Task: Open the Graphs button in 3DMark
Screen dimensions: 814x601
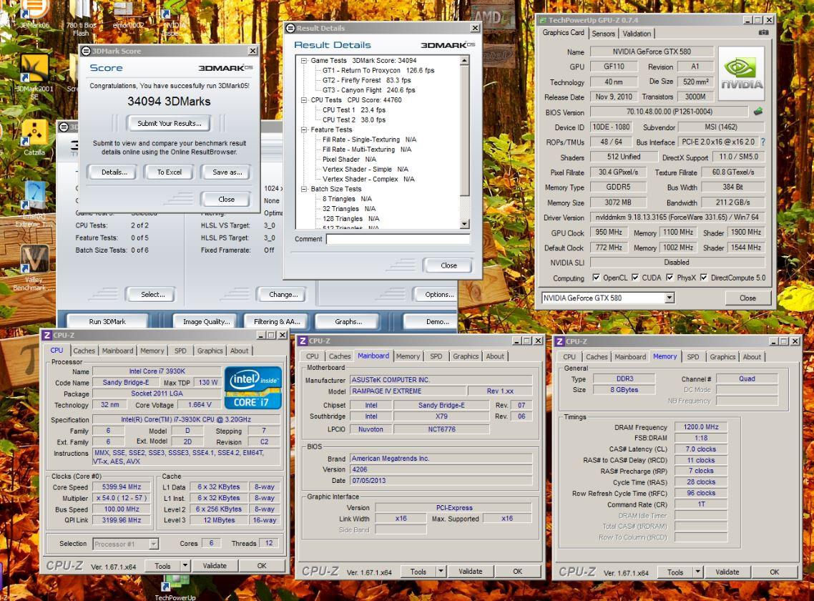Action: (x=348, y=321)
